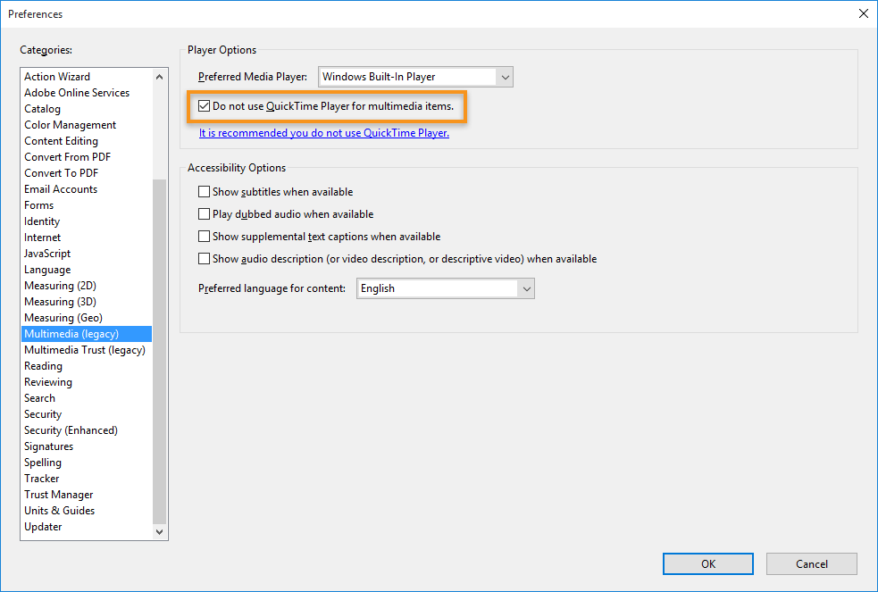Image resolution: width=878 pixels, height=592 pixels.
Task: Enable Play dubbed audio when available
Action: point(205,213)
